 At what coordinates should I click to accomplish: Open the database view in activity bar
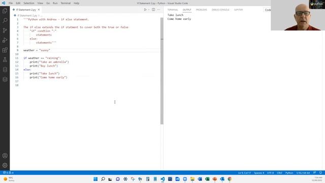[5, 70]
